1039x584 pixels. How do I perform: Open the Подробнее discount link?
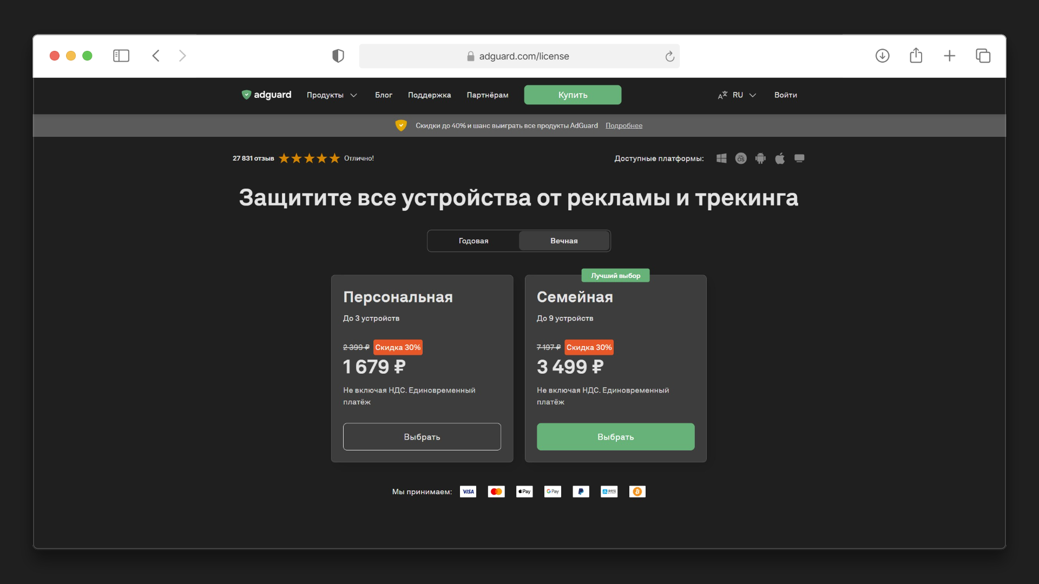click(x=623, y=125)
